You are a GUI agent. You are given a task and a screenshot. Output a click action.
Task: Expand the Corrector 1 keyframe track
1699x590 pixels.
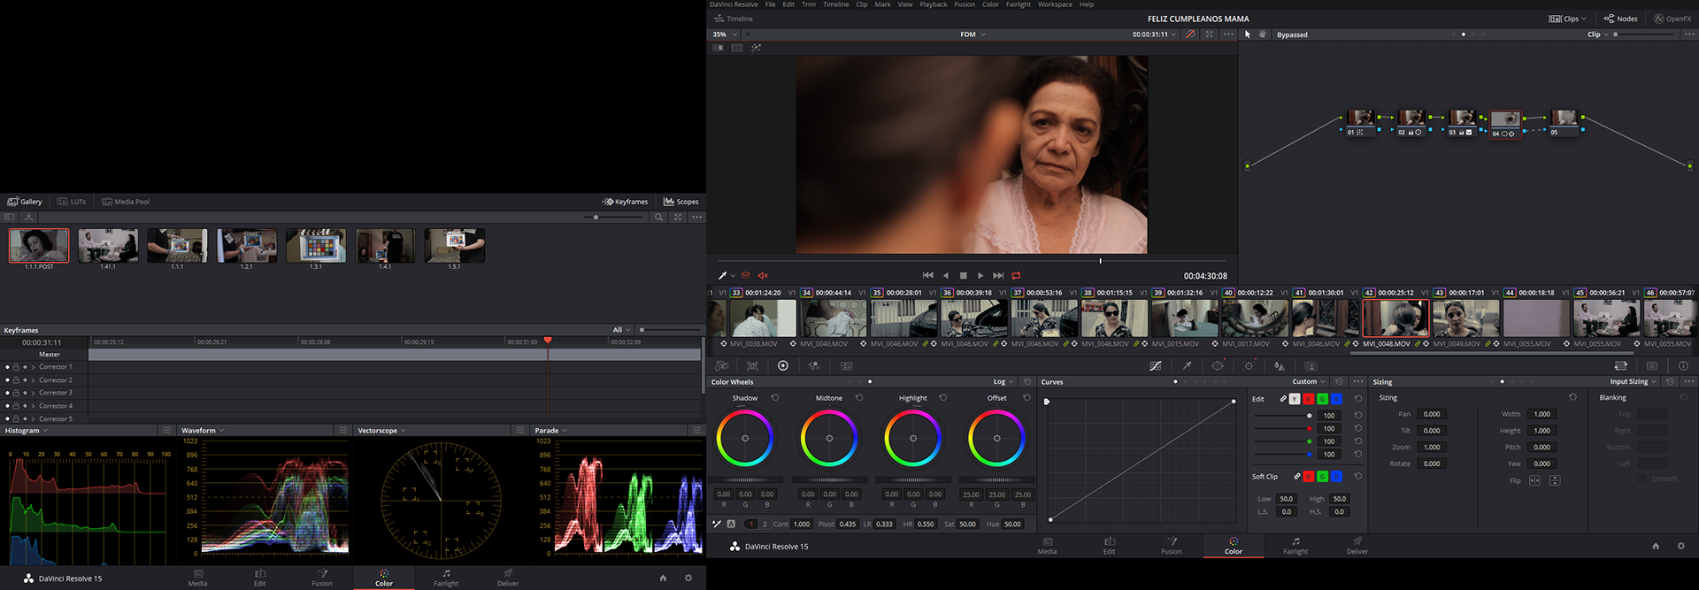coord(33,367)
